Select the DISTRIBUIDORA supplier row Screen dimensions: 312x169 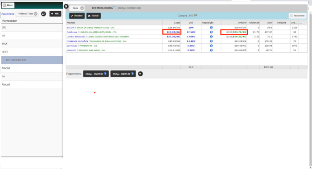32,60
